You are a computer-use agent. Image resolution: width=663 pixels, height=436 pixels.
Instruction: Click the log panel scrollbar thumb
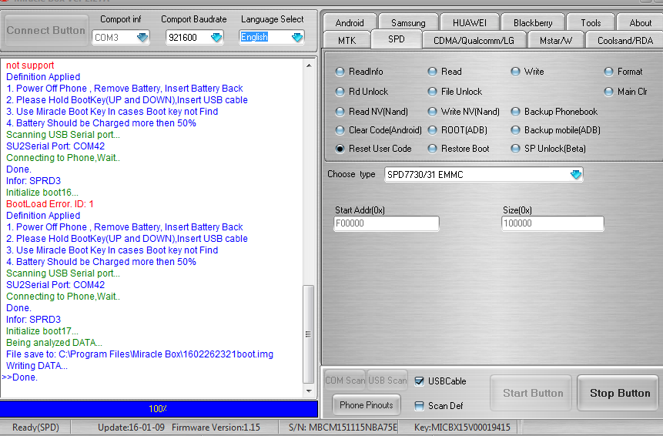pos(309,334)
